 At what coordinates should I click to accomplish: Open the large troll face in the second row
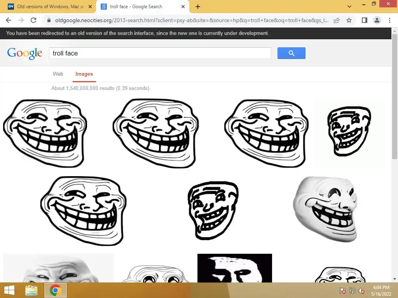tap(83, 211)
